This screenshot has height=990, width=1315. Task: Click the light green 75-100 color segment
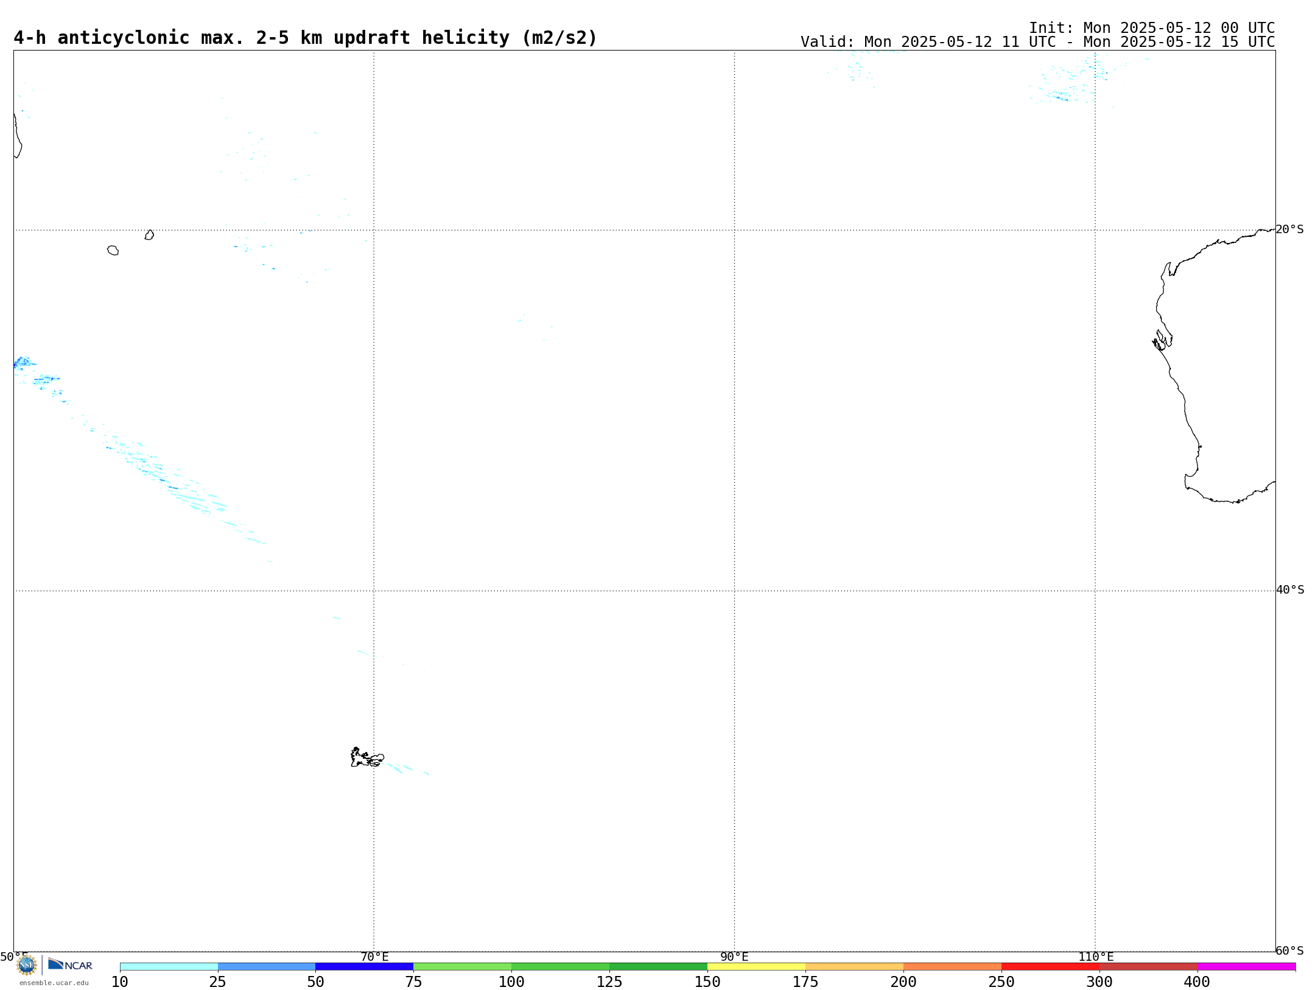tap(463, 967)
